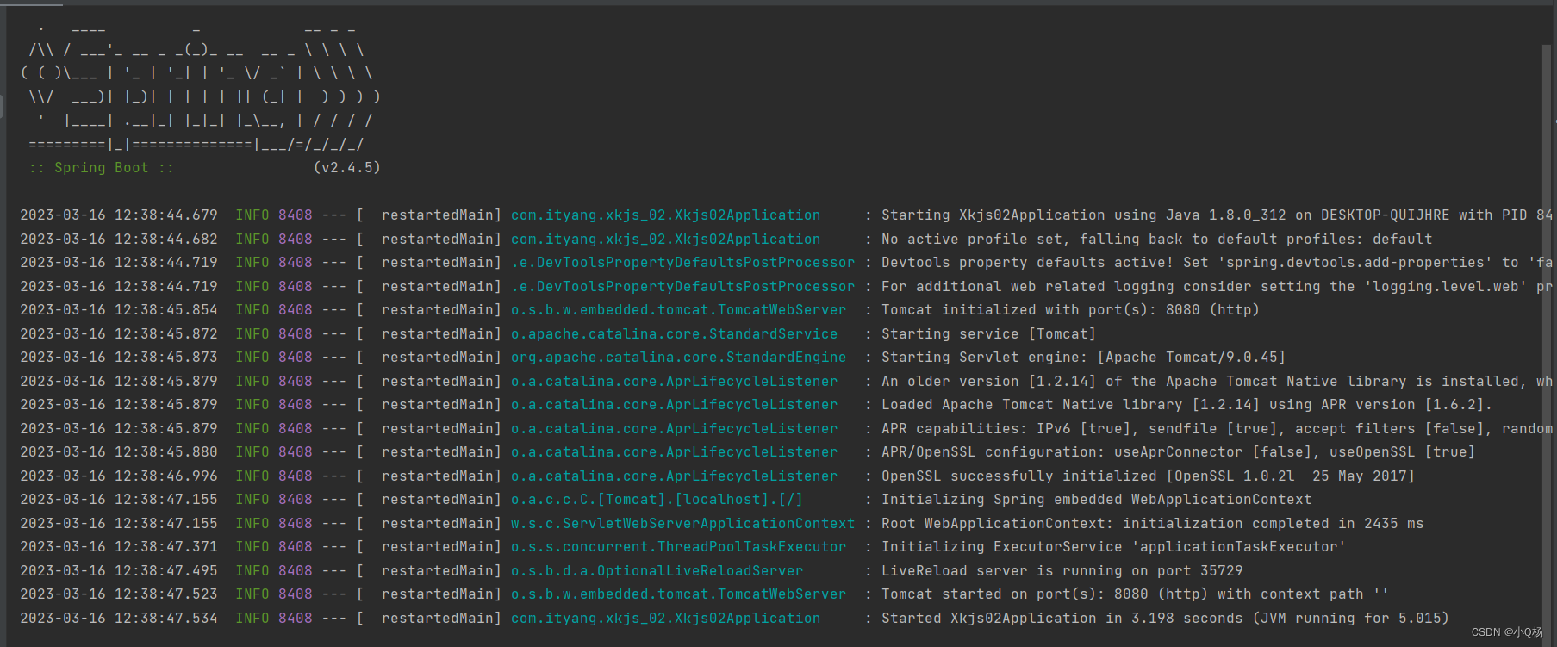Open logger 'w.s.c.ServletWebServerApplicationContext'
This screenshot has width=1557, height=647.
click(682, 524)
